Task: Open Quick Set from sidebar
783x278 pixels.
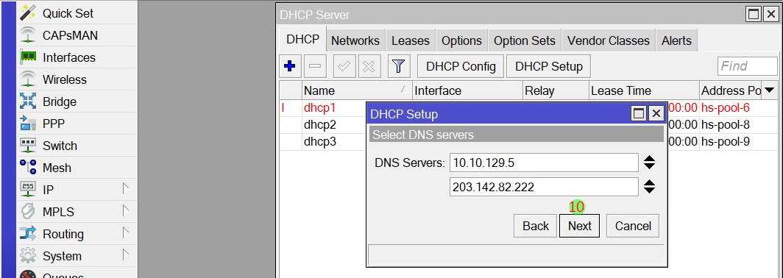Action: pos(68,13)
